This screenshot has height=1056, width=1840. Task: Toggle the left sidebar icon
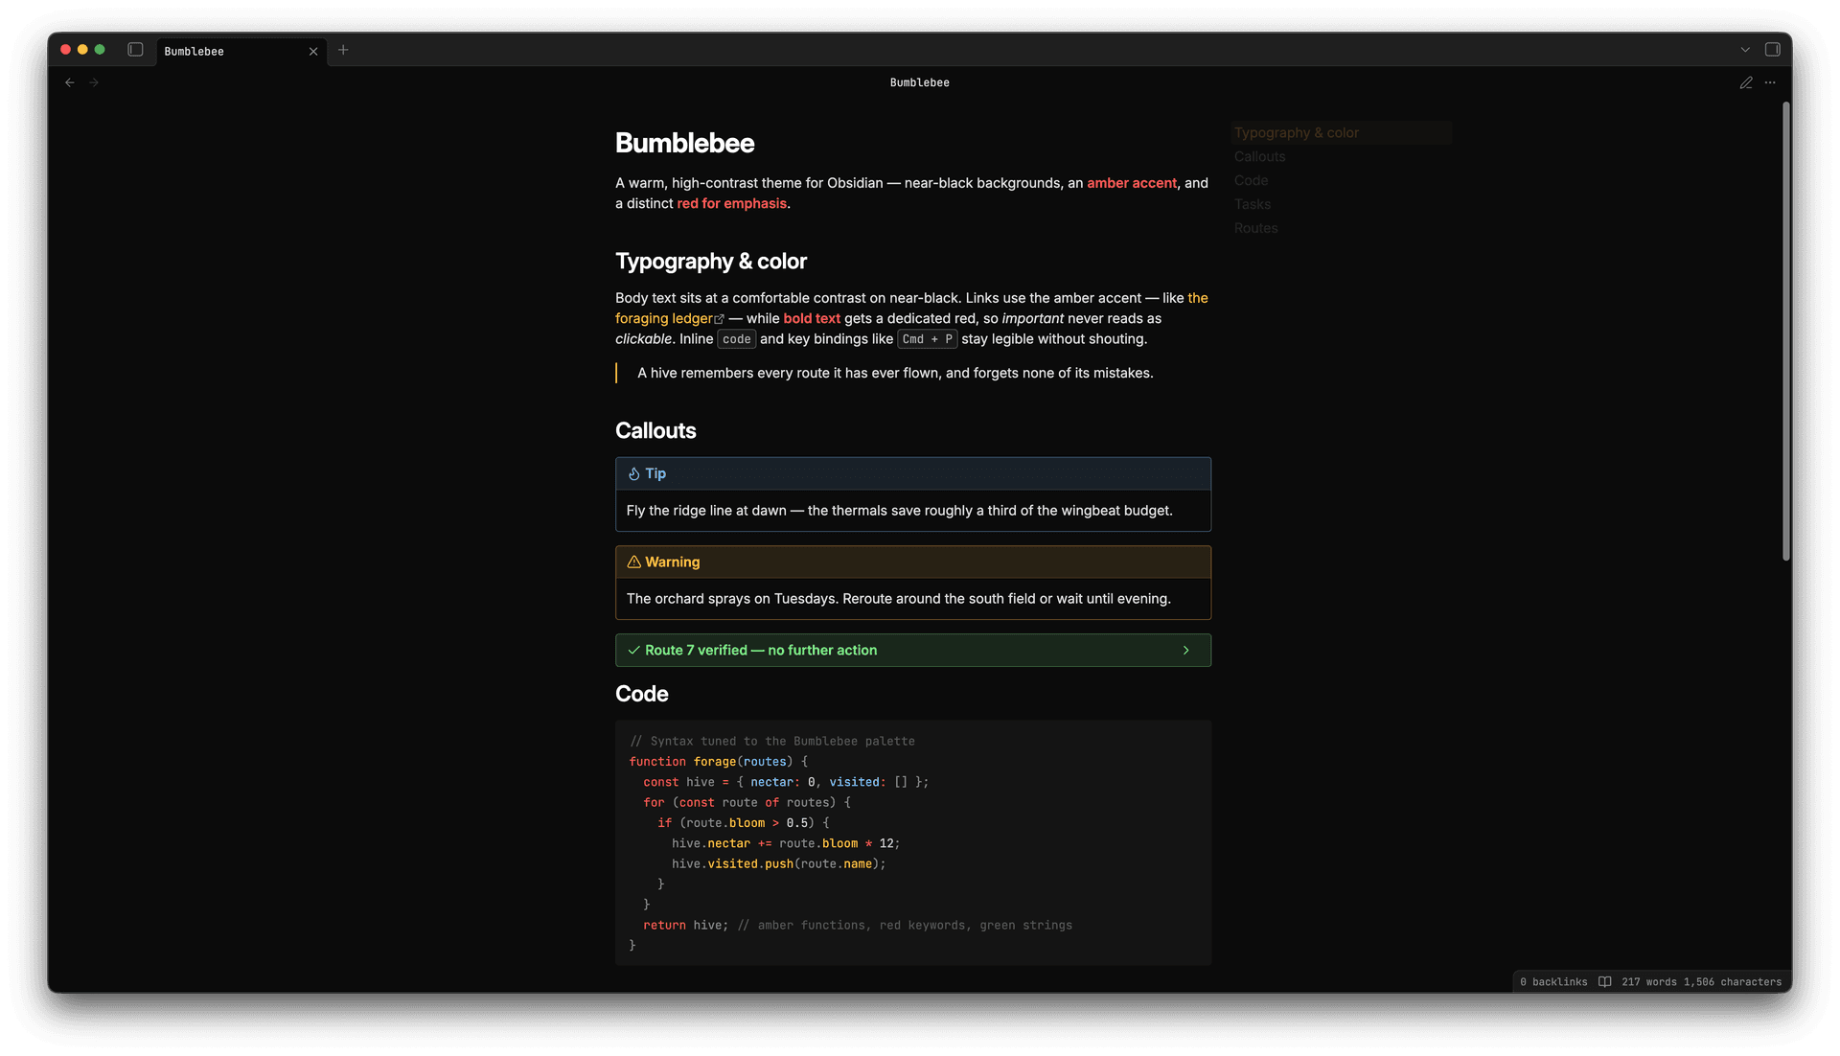pyautogui.click(x=135, y=50)
